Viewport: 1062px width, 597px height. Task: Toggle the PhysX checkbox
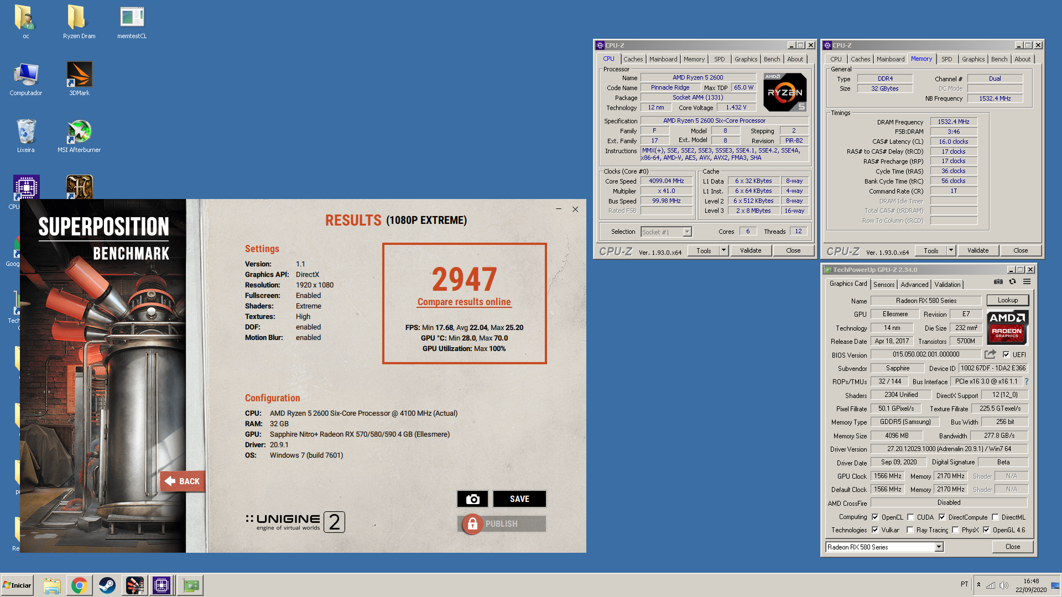[955, 530]
